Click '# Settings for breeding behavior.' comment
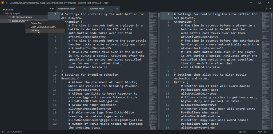 pyautogui.click(x=90, y=75)
